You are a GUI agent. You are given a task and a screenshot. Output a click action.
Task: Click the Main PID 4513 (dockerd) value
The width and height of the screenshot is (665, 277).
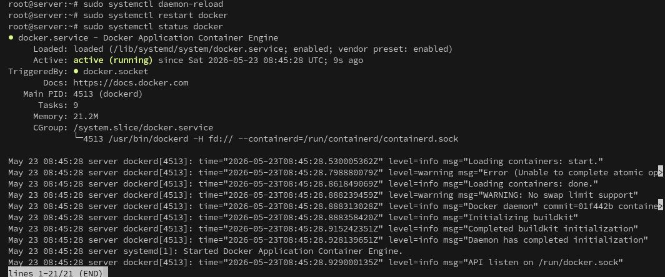click(107, 94)
